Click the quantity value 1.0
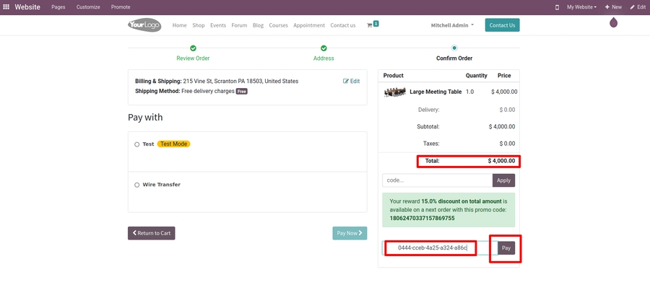The height and width of the screenshot is (285, 650). tap(469, 92)
